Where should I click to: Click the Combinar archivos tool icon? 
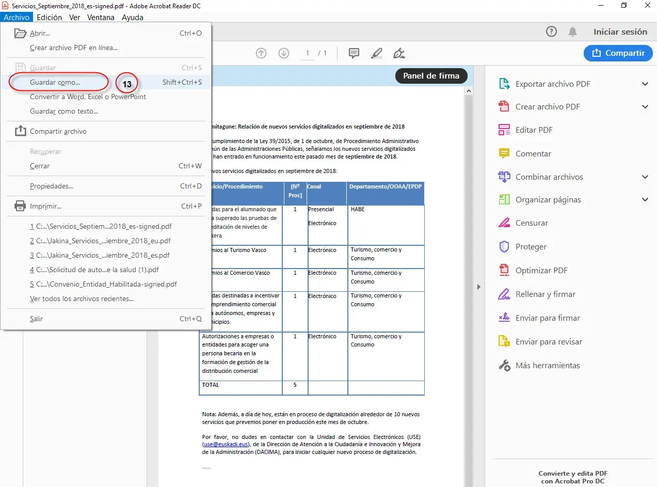tap(504, 177)
